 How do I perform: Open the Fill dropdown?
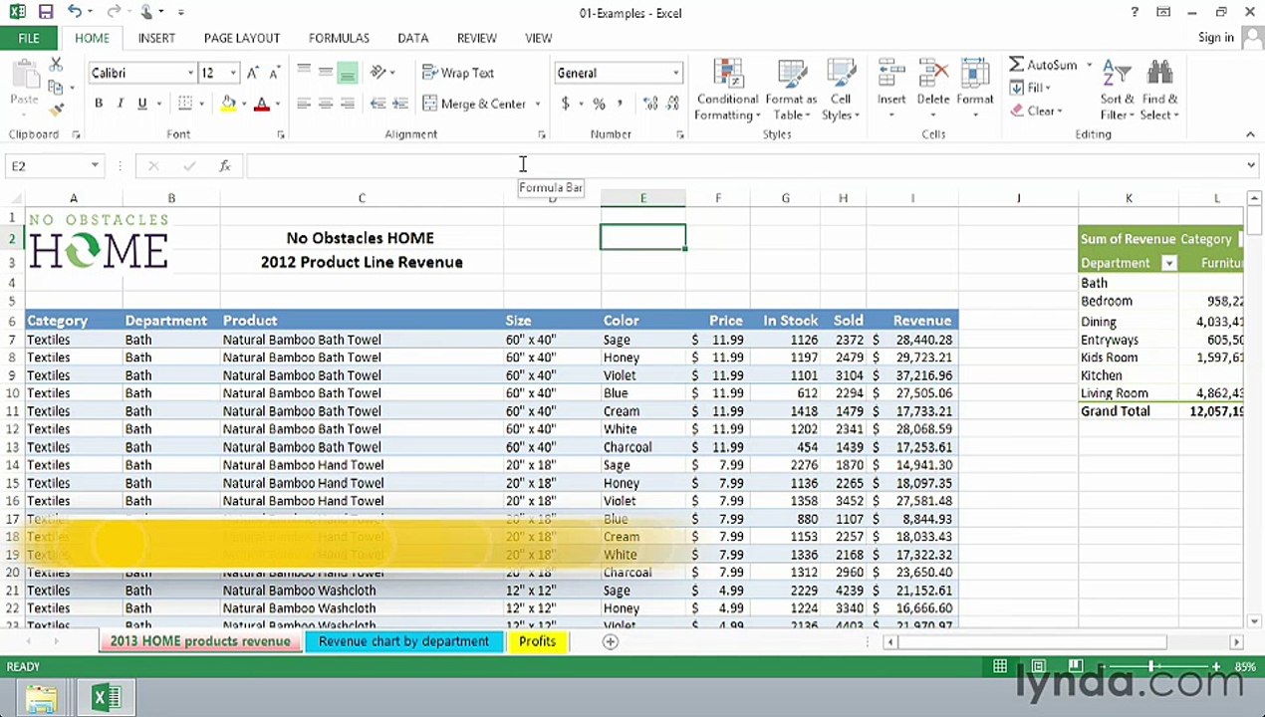pos(1031,88)
